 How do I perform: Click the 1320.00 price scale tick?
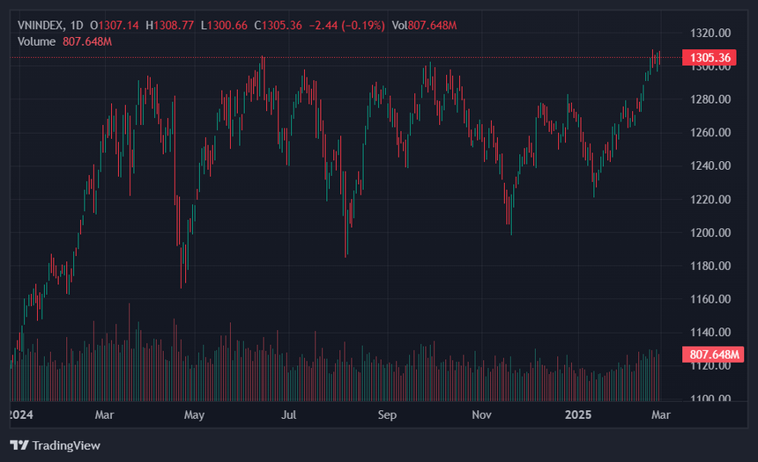coord(710,33)
